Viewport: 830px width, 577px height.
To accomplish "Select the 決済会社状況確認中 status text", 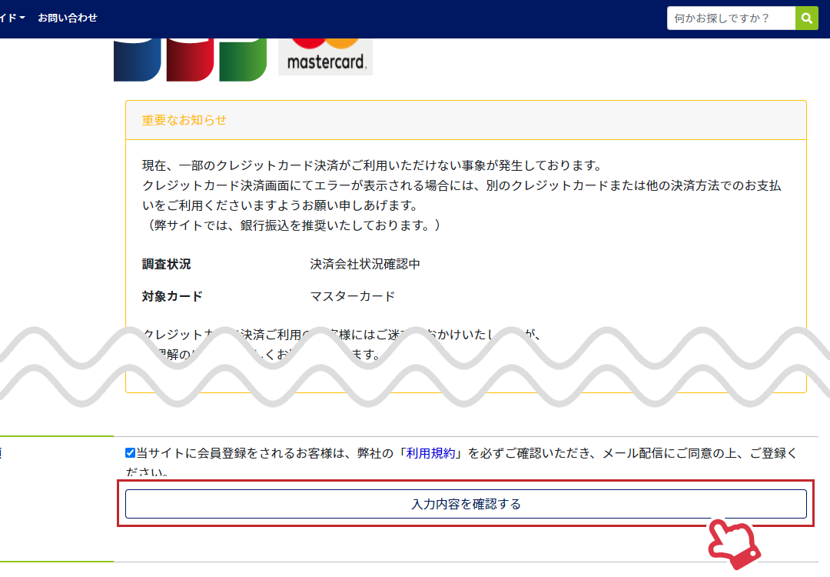I will coord(365,264).
